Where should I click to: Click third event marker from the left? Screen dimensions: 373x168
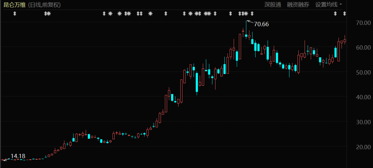(x=49, y=14)
